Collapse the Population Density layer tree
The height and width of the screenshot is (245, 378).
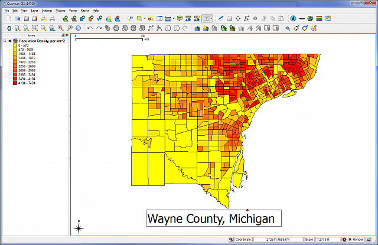click(x=4, y=41)
